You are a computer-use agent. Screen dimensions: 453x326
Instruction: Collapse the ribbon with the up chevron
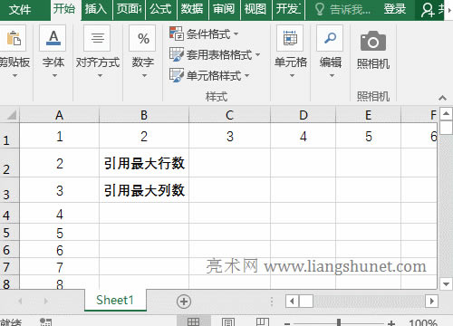(442, 98)
